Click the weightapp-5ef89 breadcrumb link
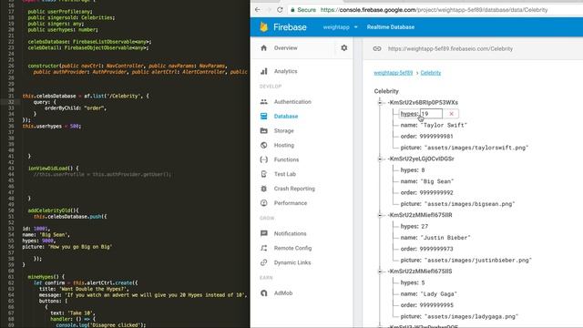The height and width of the screenshot is (328, 583). 393,73
